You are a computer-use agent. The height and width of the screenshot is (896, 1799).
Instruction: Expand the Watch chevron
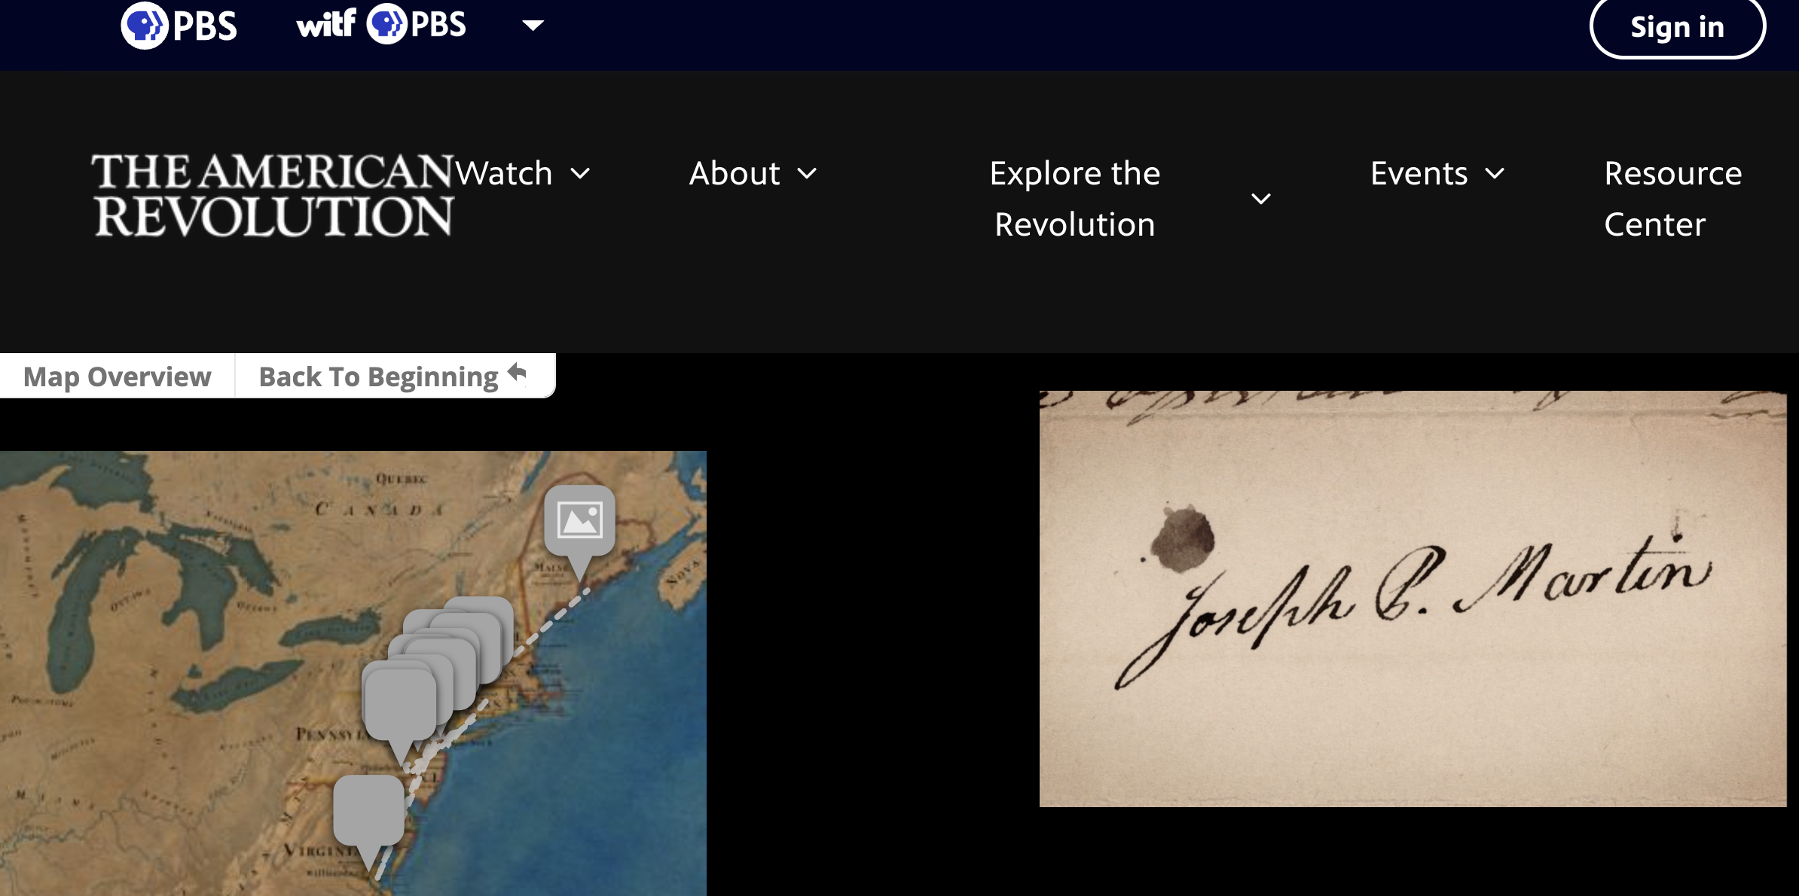click(x=580, y=174)
